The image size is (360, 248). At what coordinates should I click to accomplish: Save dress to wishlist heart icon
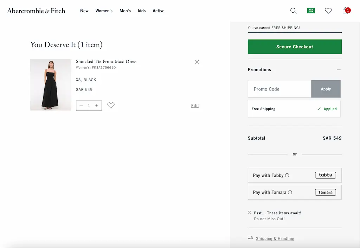111,105
